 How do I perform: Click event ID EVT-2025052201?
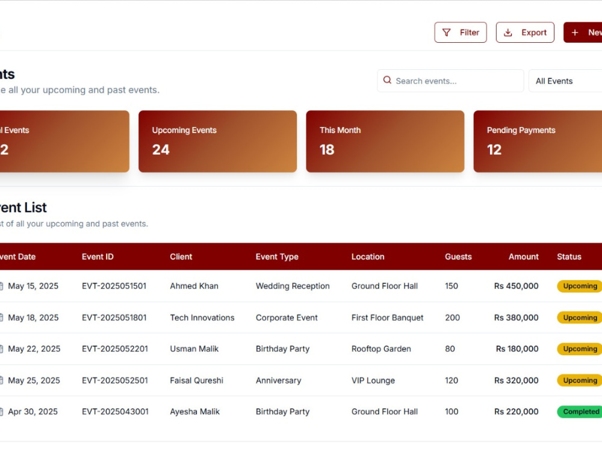(x=115, y=349)
